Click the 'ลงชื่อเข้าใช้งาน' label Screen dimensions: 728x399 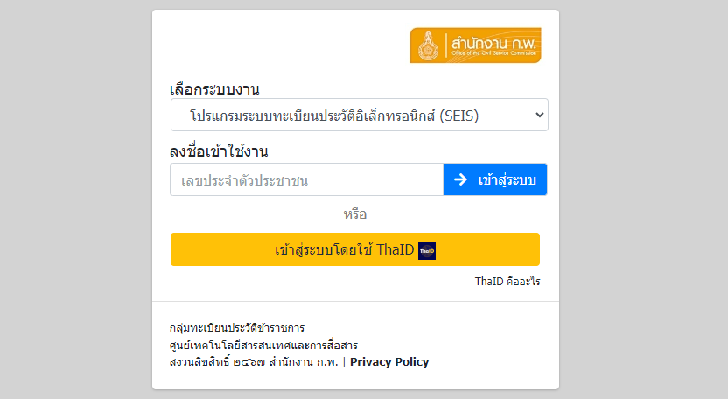[219, 151]
